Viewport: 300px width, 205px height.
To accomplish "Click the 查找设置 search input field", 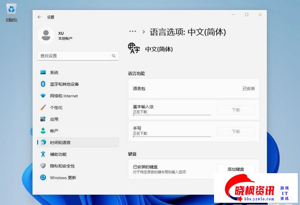I will (73, 56).
